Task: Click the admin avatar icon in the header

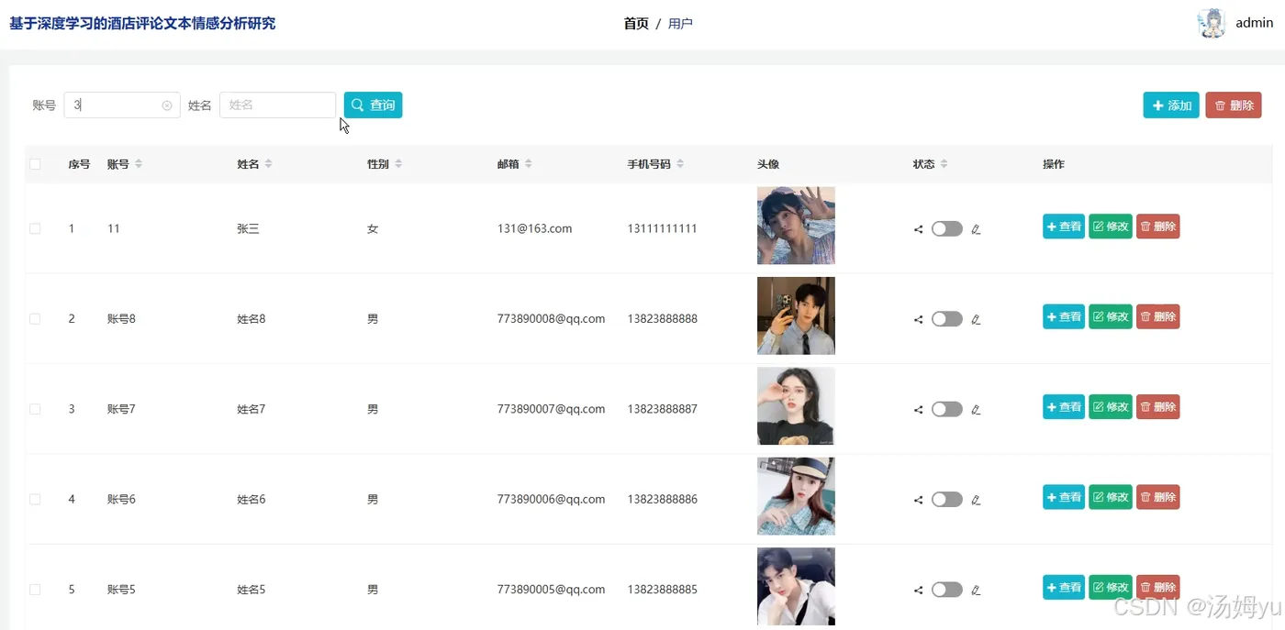Action: [x=1212, y=23]
